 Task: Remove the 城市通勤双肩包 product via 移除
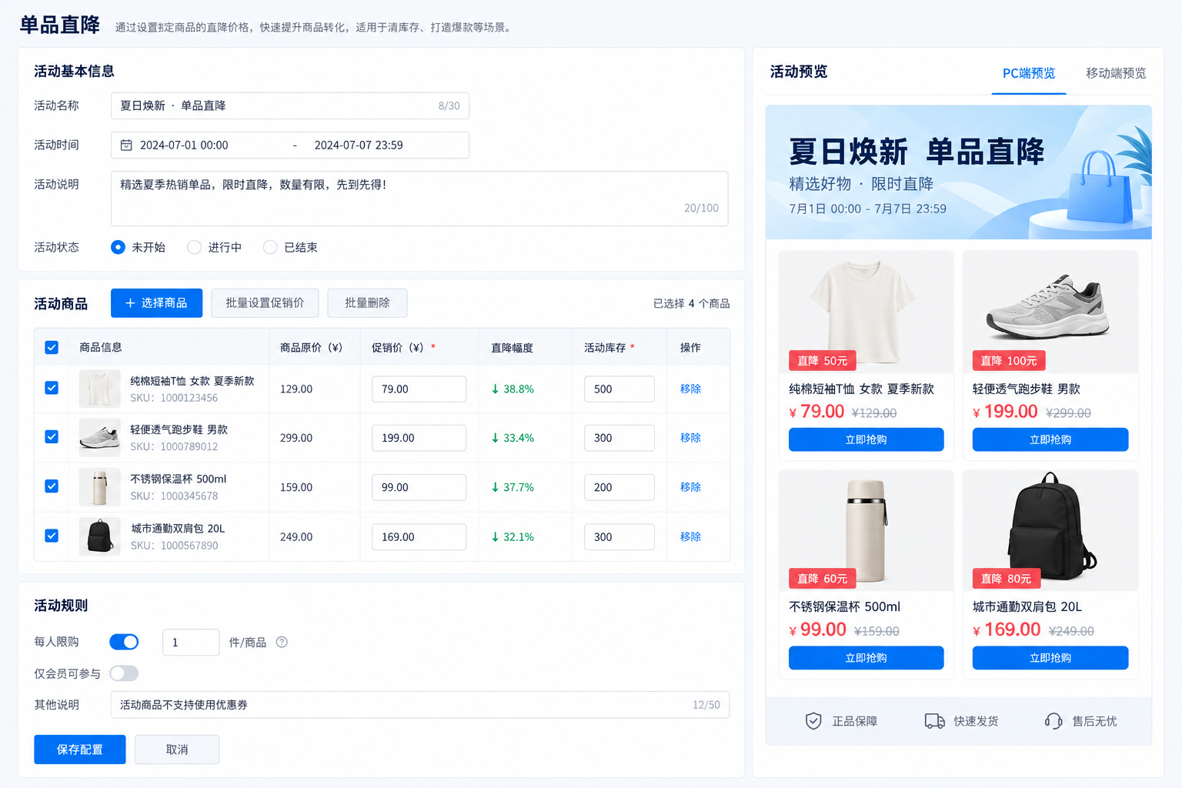[x=690, y=536]
